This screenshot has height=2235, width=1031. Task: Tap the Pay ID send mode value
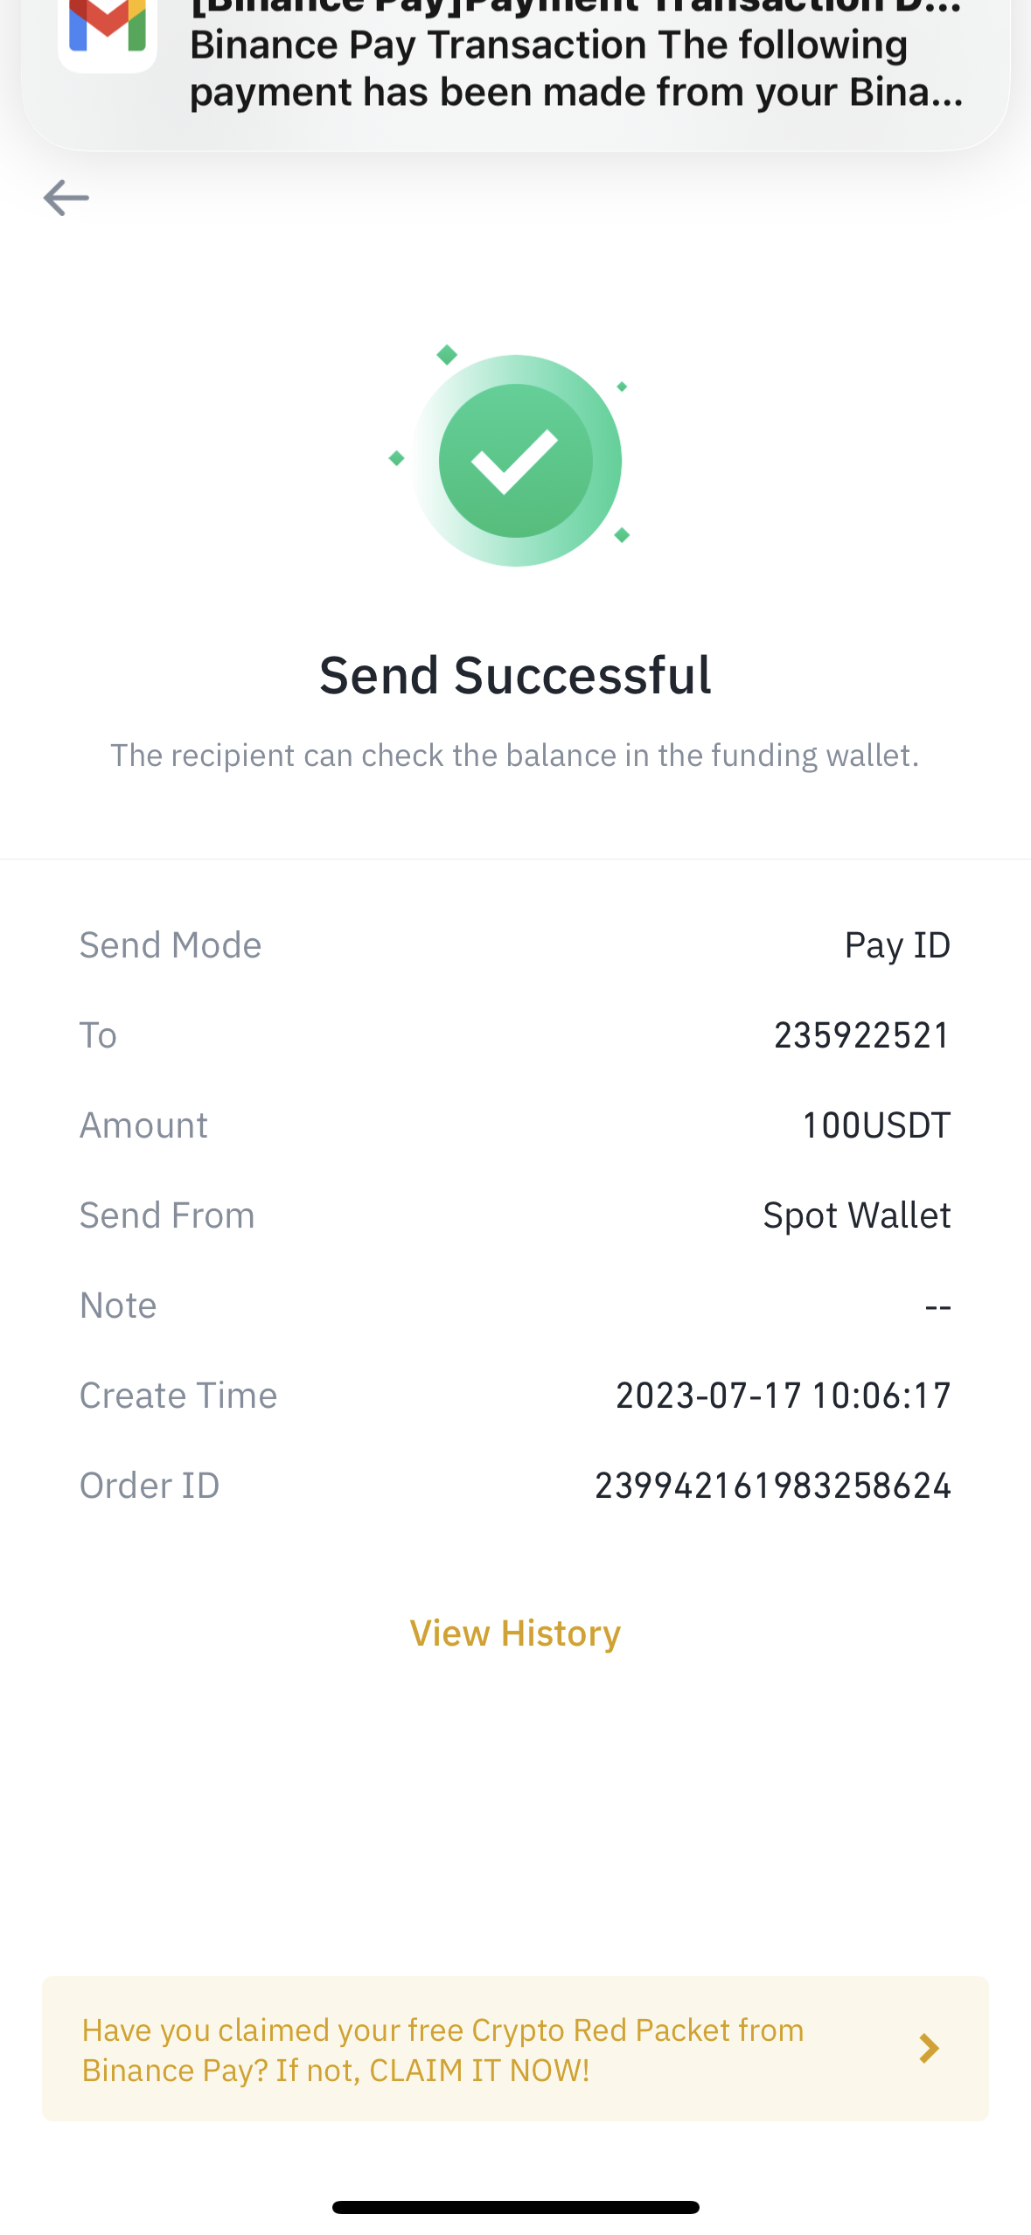pyautogui.click(x=897, y=945)
